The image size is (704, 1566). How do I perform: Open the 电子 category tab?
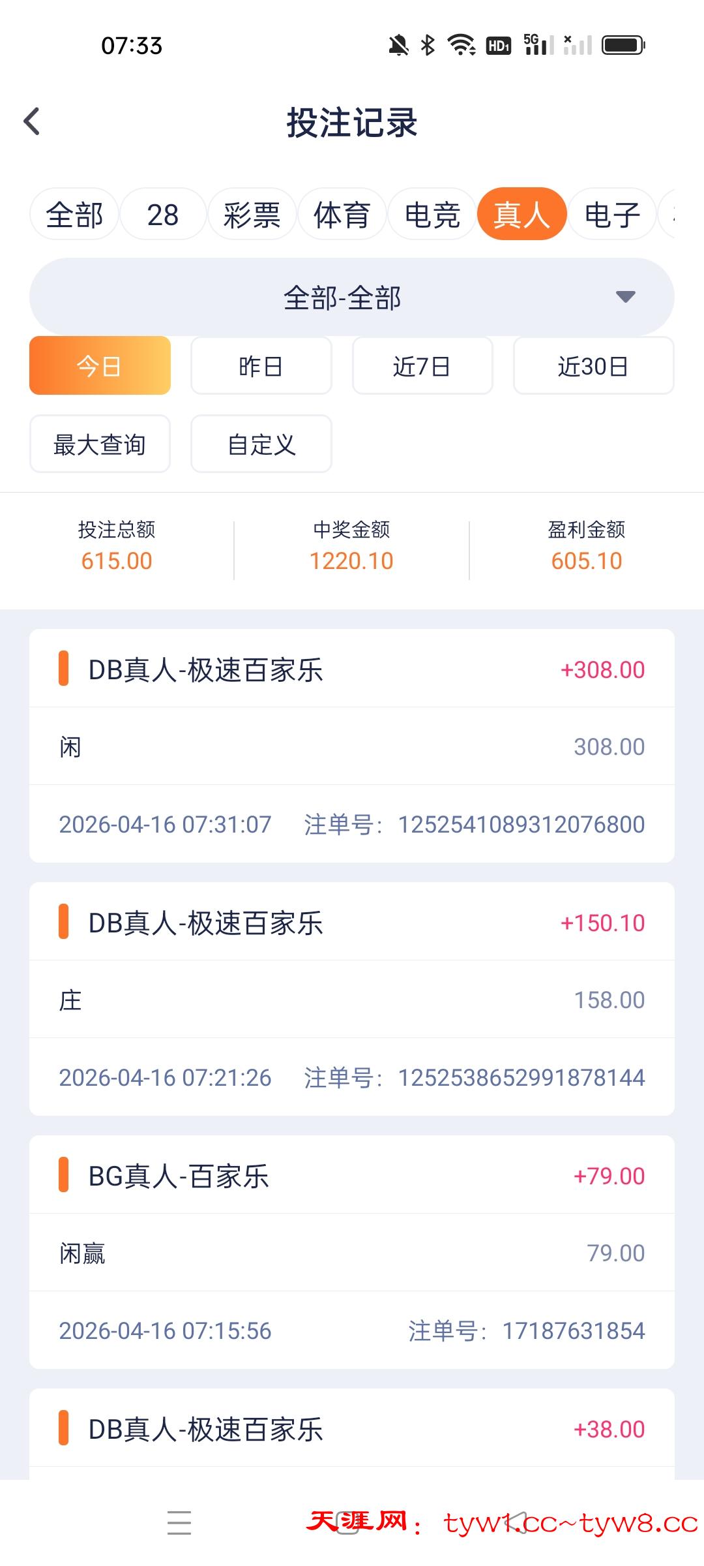coord(612,215)
